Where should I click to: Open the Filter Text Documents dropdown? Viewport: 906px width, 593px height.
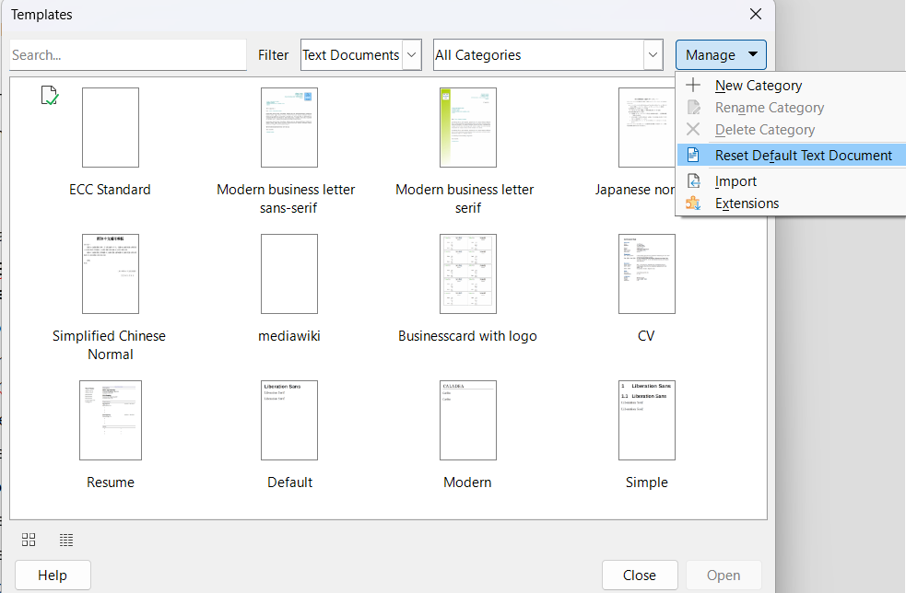click(x=361, y=55)
